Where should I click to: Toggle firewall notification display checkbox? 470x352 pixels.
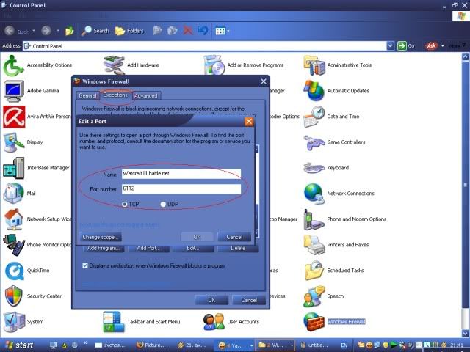[x=85, y=265]
